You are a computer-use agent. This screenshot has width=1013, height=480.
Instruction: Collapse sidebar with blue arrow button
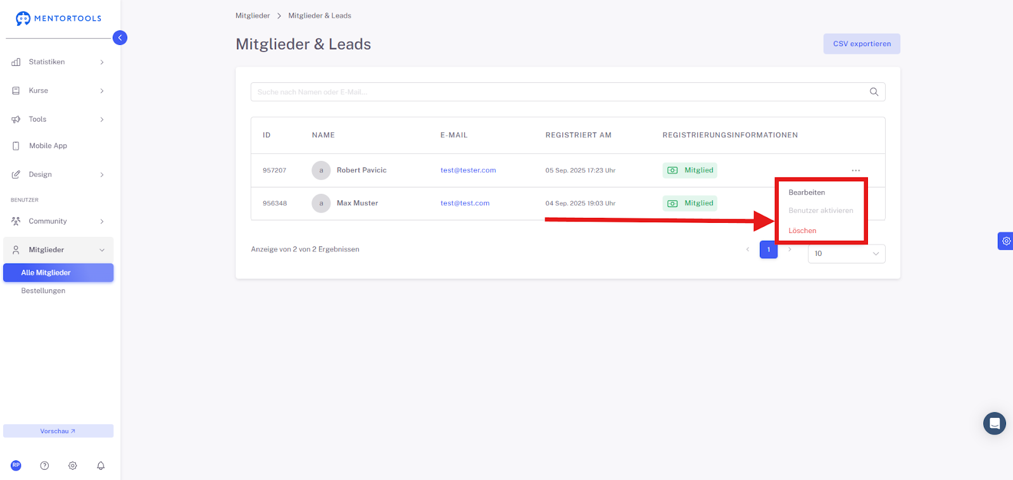click(120, 38)
